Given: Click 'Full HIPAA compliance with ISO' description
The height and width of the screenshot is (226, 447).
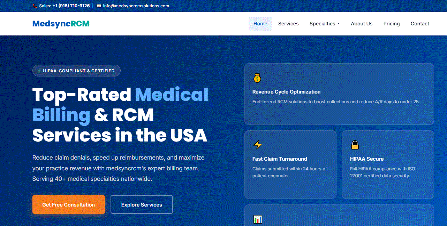Looking at the screenshot, I should (382, 172).
